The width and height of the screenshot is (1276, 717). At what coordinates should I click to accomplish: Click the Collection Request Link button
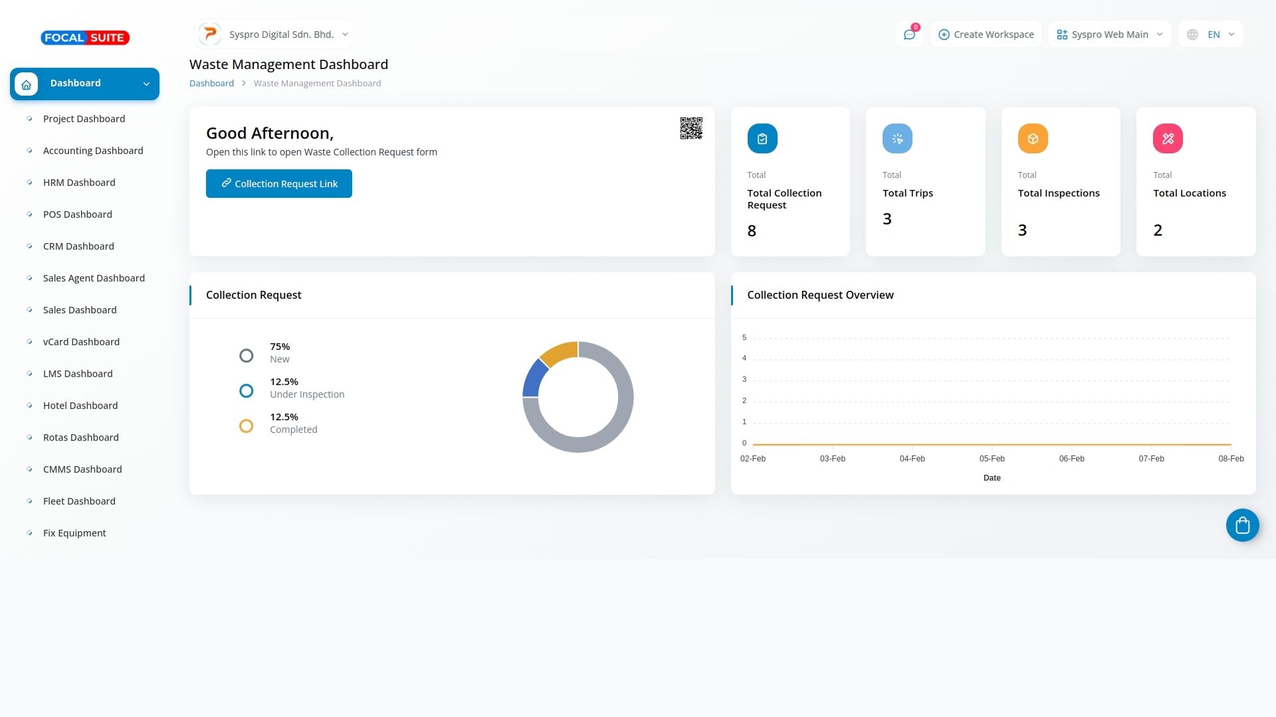tap(278, 184)
